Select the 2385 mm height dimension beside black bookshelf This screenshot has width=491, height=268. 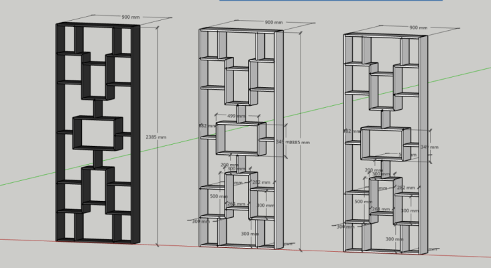pyautogui.click(x=156, y=137)
